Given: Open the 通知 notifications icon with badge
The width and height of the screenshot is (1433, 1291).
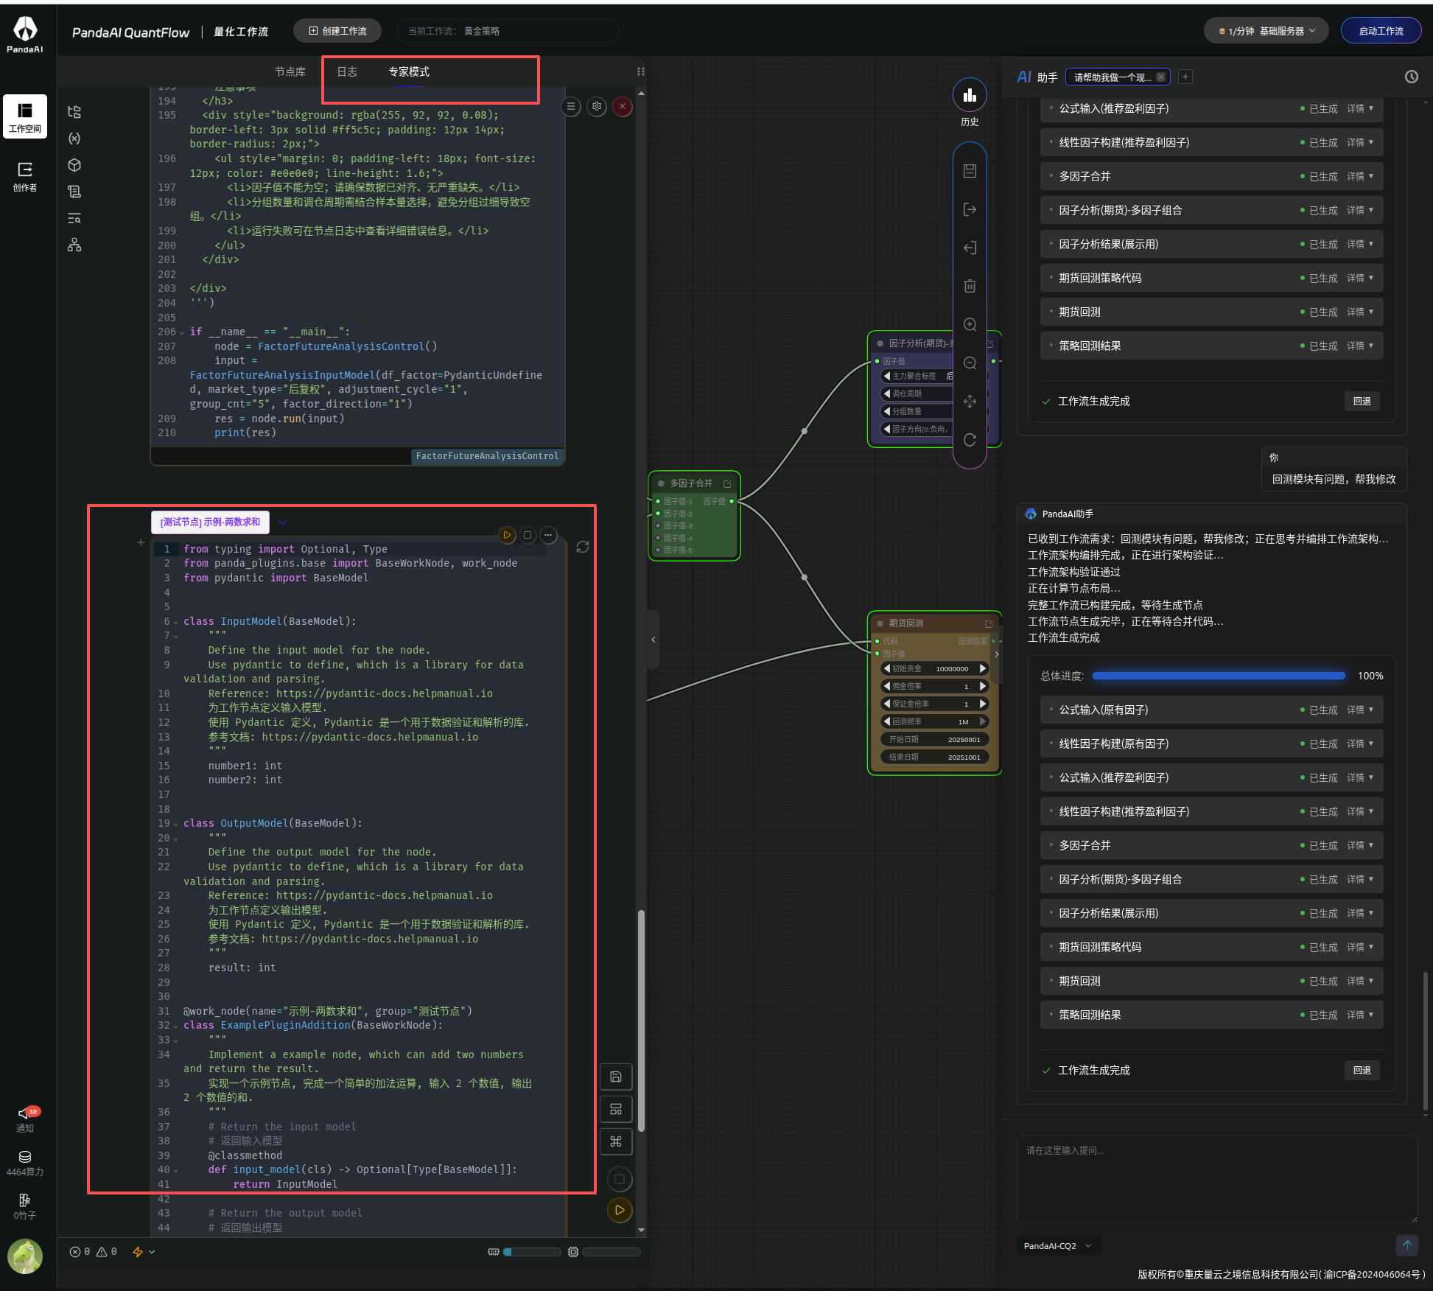Looking at the screenshot, I should point(25,1119).
